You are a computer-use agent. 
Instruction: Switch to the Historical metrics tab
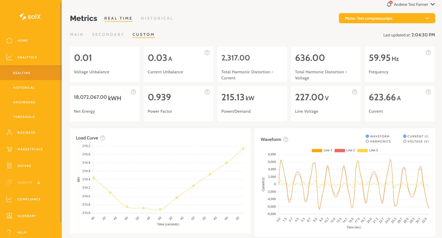coord(157,18)
